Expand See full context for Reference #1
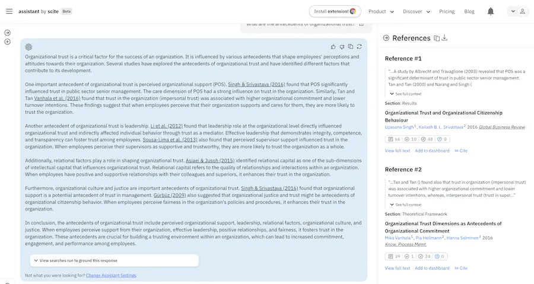The width and height of the screenshot is (534, 284). coord(406,94)
